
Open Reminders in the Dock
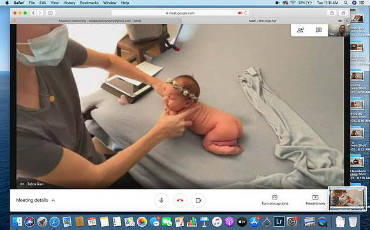coord(117,222)
